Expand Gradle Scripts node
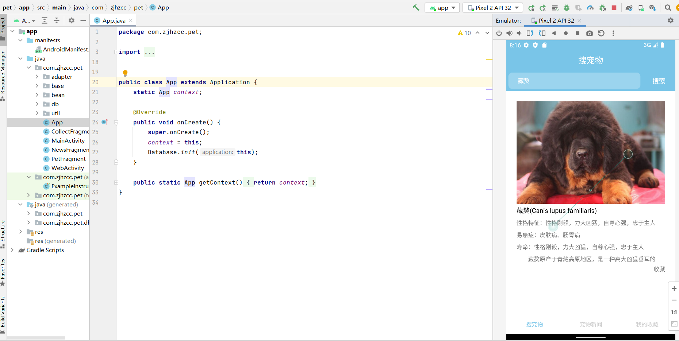Viewport: 679px width, 341px height. coord(12,250)
